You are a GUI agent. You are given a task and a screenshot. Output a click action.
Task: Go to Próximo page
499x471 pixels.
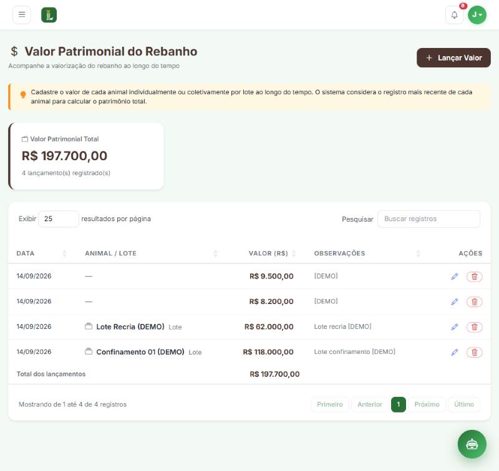click(x=427, y=404)
